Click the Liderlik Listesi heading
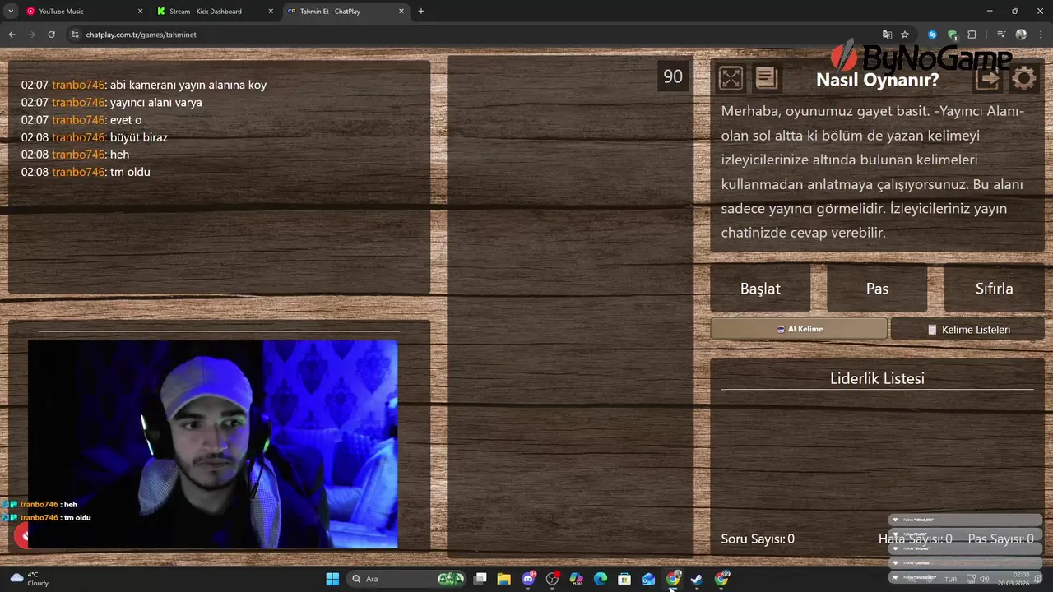The height and width of the screenshot is (592, 1053). click(877, 378)
